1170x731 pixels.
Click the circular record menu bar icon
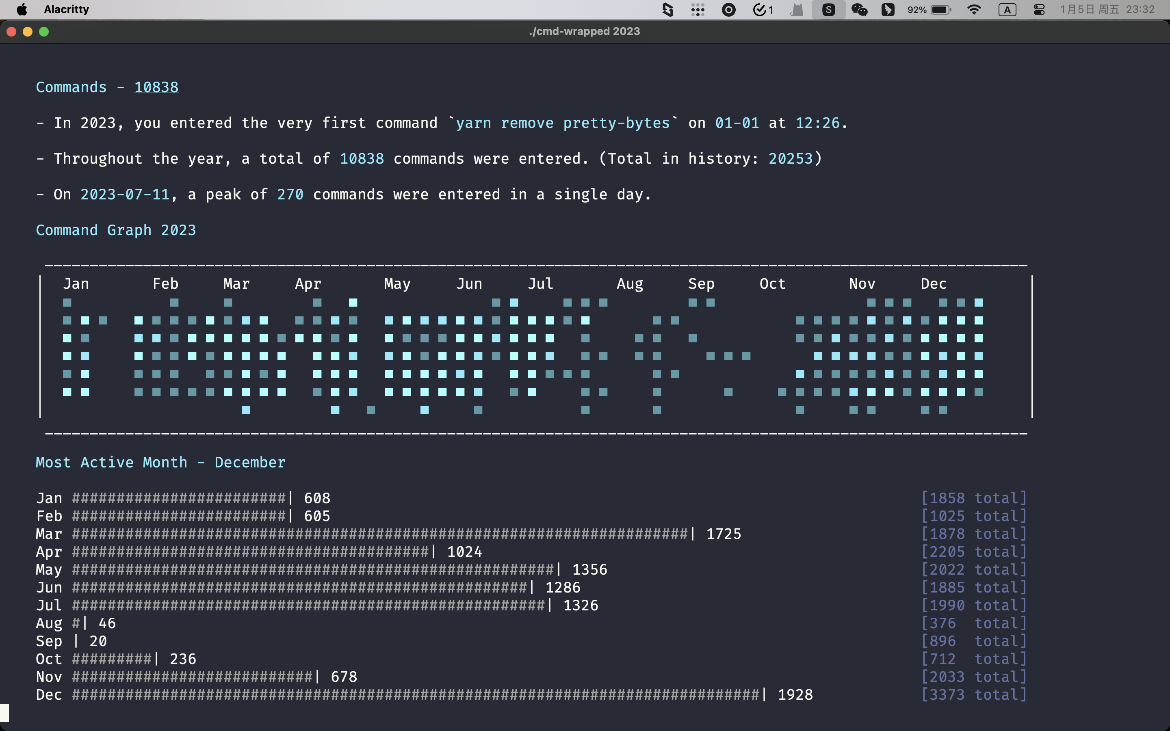[728, 10]
